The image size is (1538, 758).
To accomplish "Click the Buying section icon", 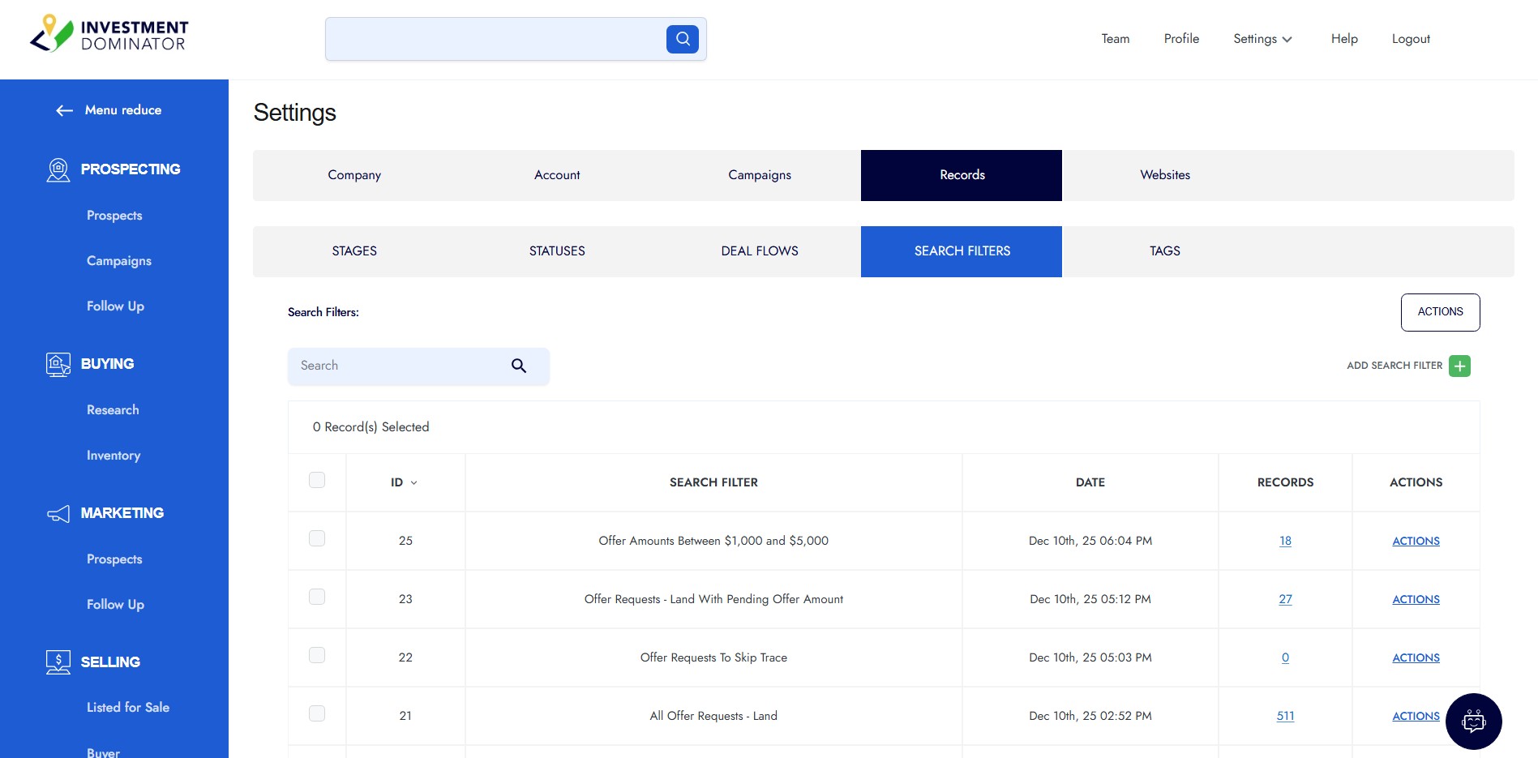I will pyautogui.click(x=58, y=364).
